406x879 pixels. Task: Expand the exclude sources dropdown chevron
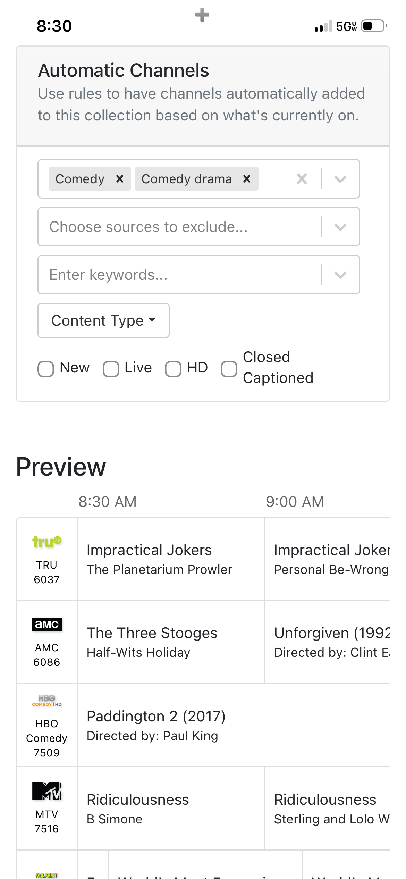point(340,227)
